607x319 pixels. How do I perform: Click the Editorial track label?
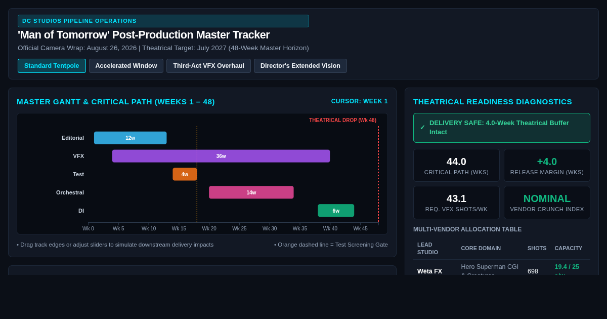coord(73,138)
